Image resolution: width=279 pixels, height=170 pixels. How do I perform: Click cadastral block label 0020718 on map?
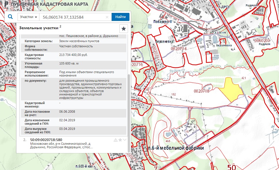[x=201, y=91]
